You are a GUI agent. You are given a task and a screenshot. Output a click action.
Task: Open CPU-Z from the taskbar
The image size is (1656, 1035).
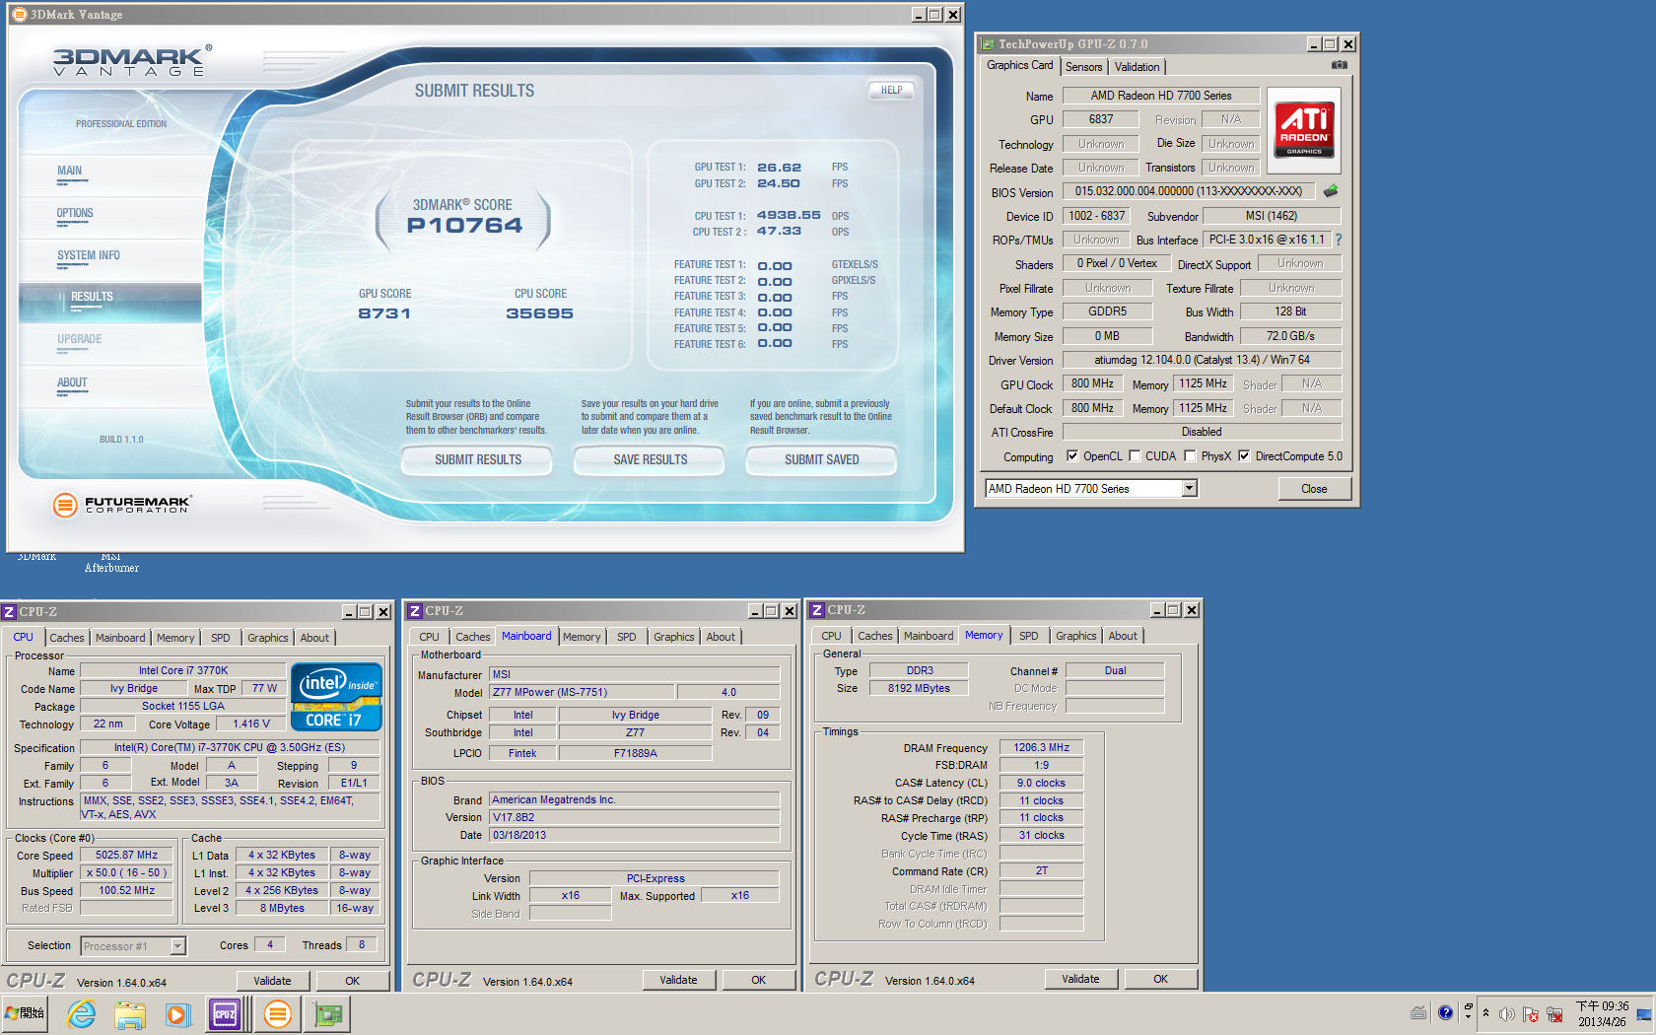coord(225,1013)
